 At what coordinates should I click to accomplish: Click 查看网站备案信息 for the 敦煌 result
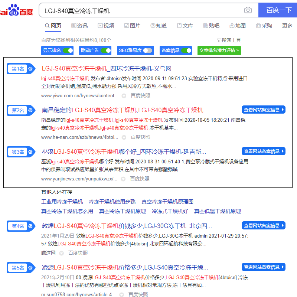coord(264,226)
